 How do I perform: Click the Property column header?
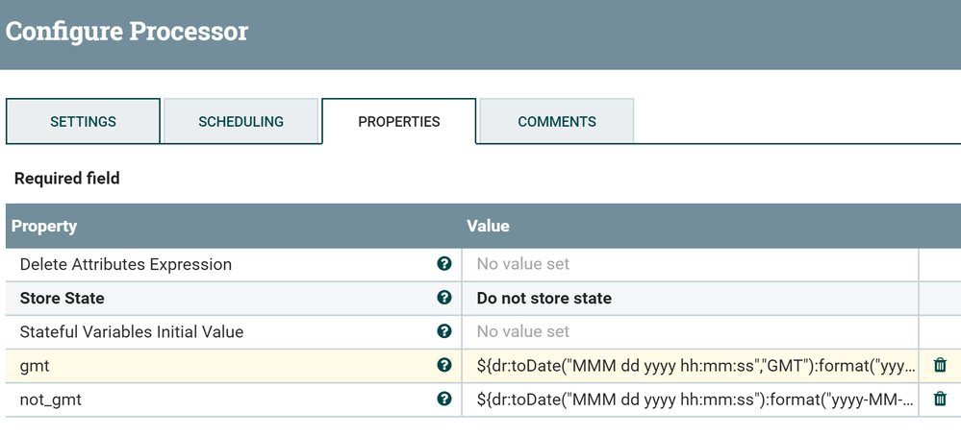[x=44, y=227]
